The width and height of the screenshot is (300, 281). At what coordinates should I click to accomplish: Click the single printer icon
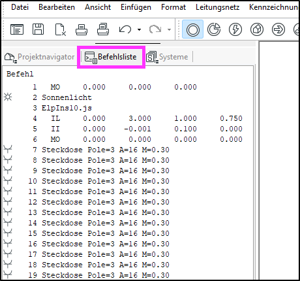coord(82,29)
